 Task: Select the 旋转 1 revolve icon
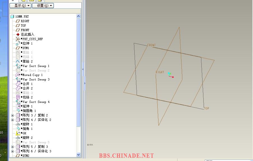coord(18,124)
